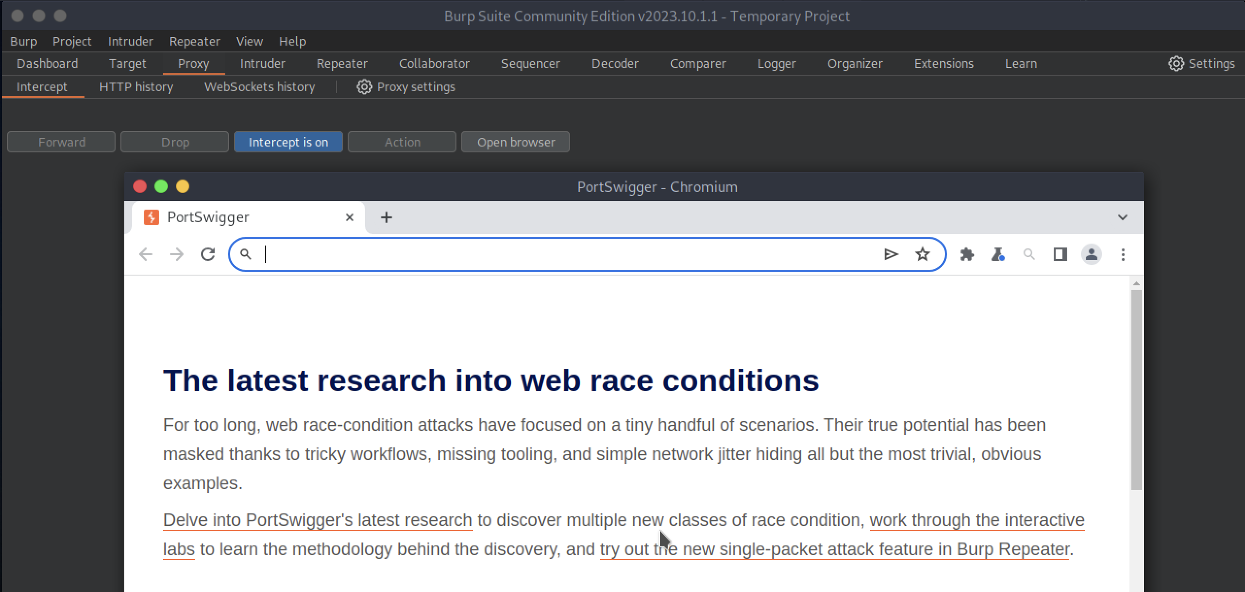Open Chromium profile avatar

coord(1091,254)
